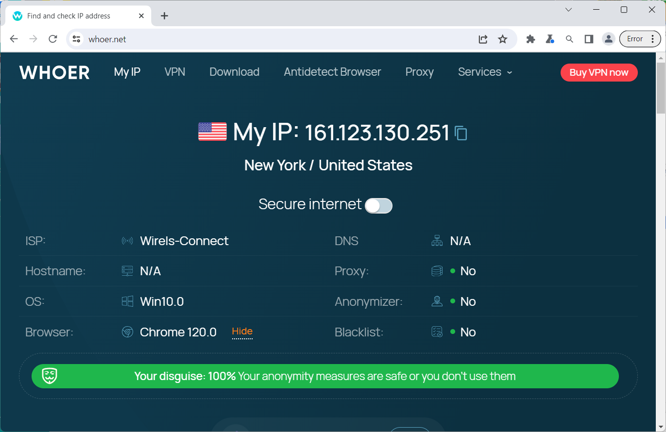The height and width of the screenshot is (432, 666).
Task: Click the No value in Anonymizer row
Action: (x=468, y=301)
